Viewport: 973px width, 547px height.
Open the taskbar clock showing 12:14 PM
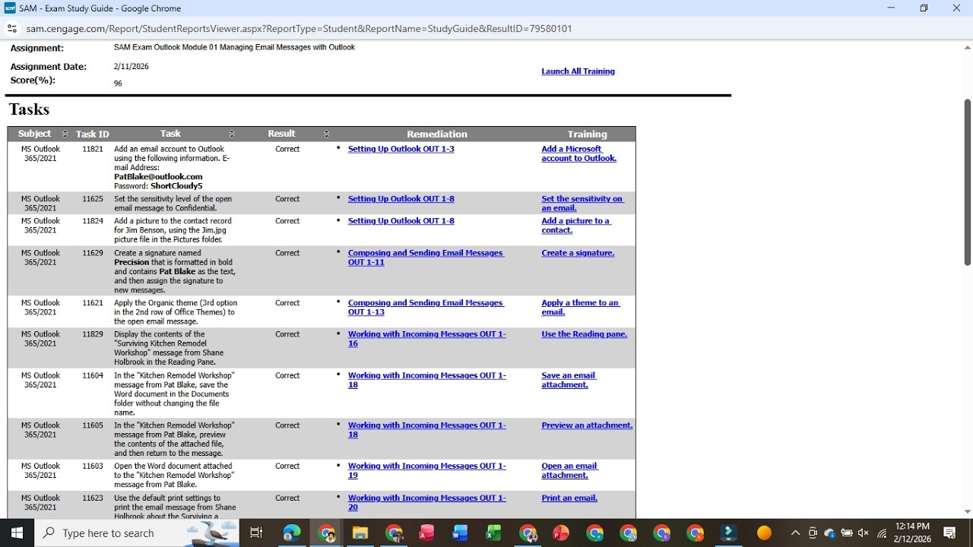(912, 533)
